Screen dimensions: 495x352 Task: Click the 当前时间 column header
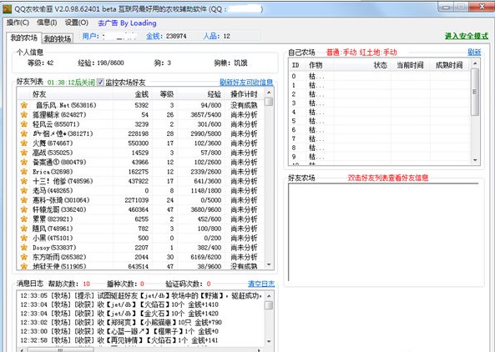tap(410, 65)
